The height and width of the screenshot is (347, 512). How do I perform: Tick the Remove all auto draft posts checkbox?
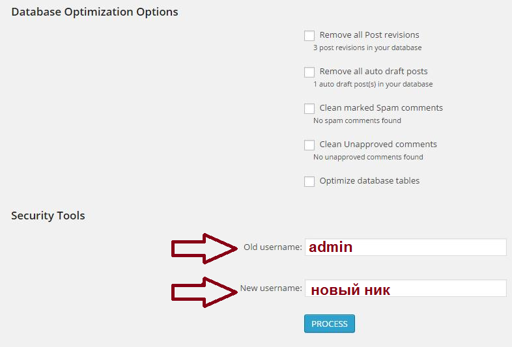pyautogui.click(x=309, y=72)
